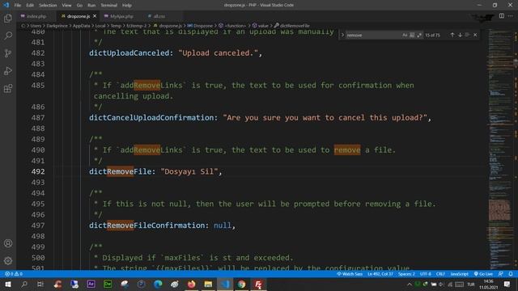Click the feedback icon in status bar

(501, 274)
